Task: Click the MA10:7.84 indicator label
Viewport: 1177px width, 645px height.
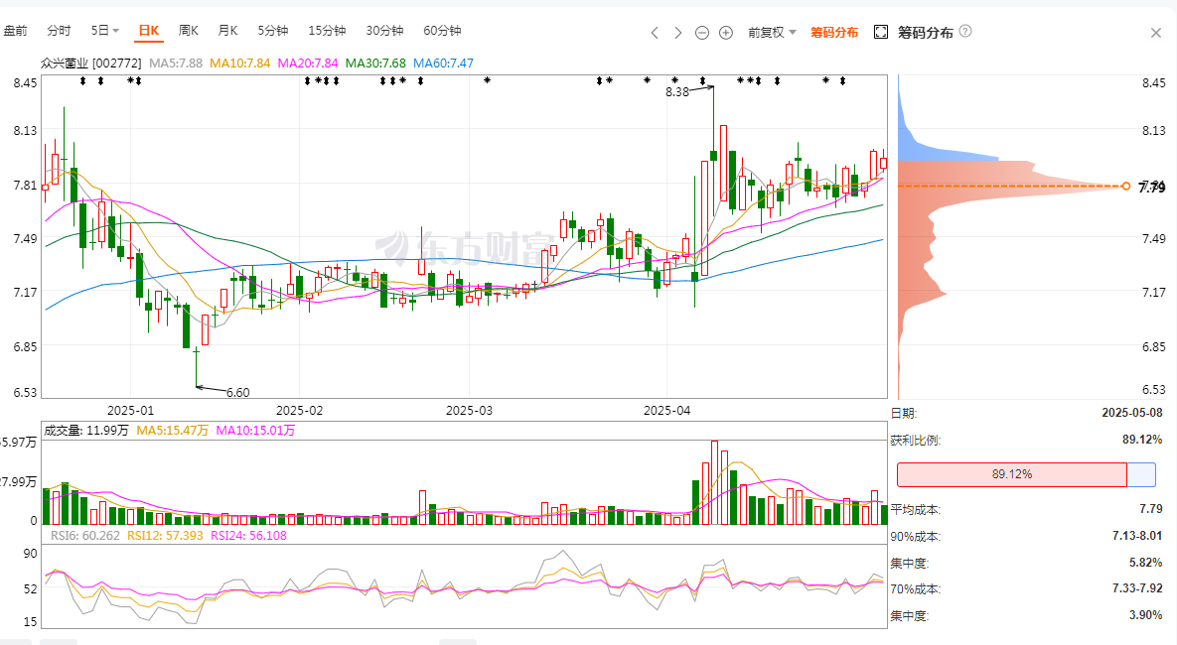Action: coord(239,63)
